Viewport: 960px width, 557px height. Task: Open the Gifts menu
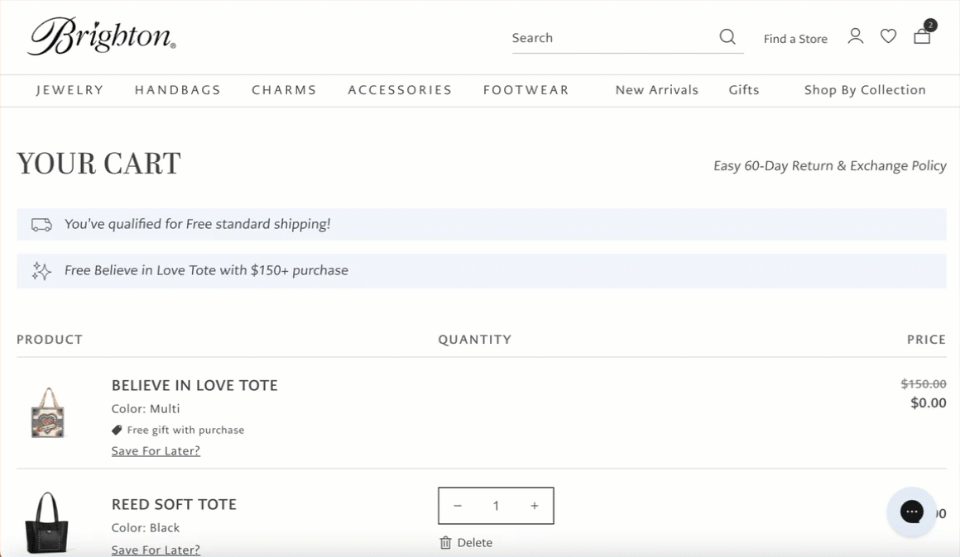(x=744, y=90)
